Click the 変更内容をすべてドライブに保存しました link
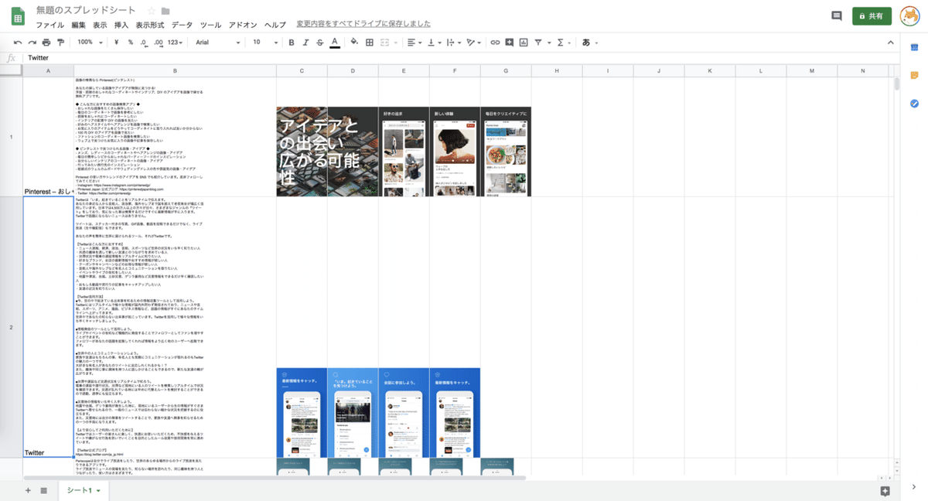 click(x=363, y=25)
